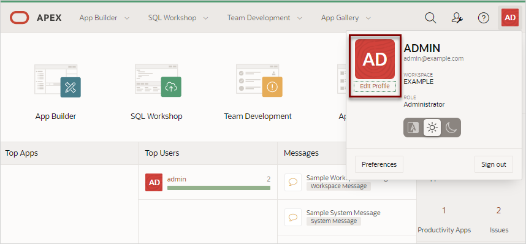Click the Edit Profile link

(x=375, y=86)
